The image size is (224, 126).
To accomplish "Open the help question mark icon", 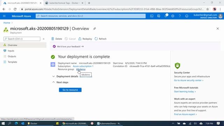I will [180, 16].
